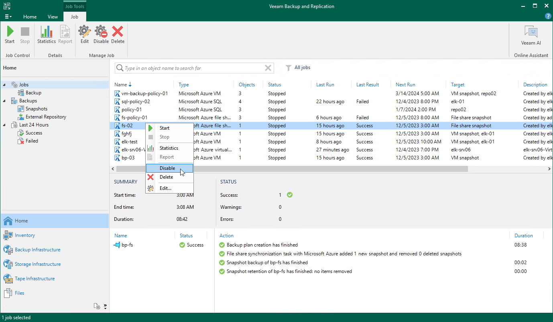Select the fs-policy-01 job row
Viewport: 553px width, 322px height.
click(x=331, y=118)
